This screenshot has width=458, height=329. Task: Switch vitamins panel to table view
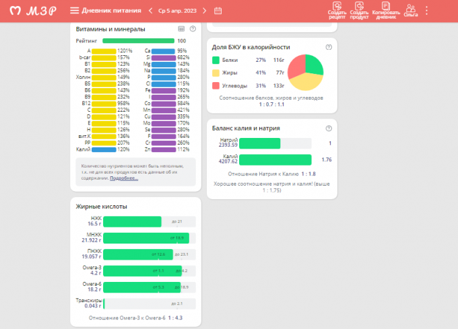click(181, 29)
